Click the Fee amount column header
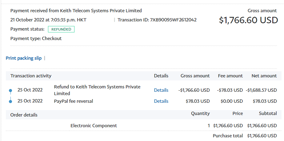 coord(230,76)
